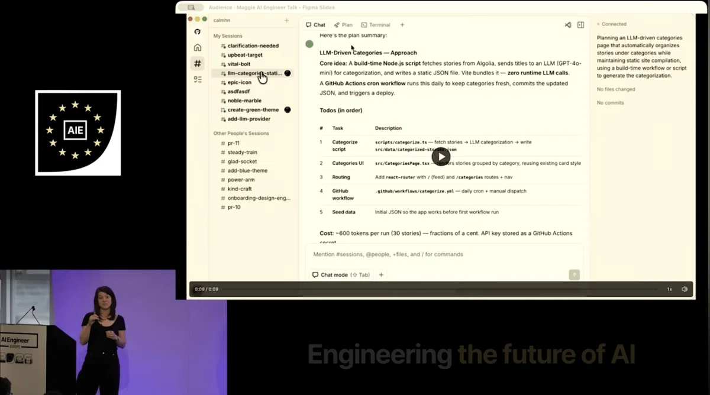710x395 pixels.
Task: Click the Categorize script task cell
Action: 345,145
